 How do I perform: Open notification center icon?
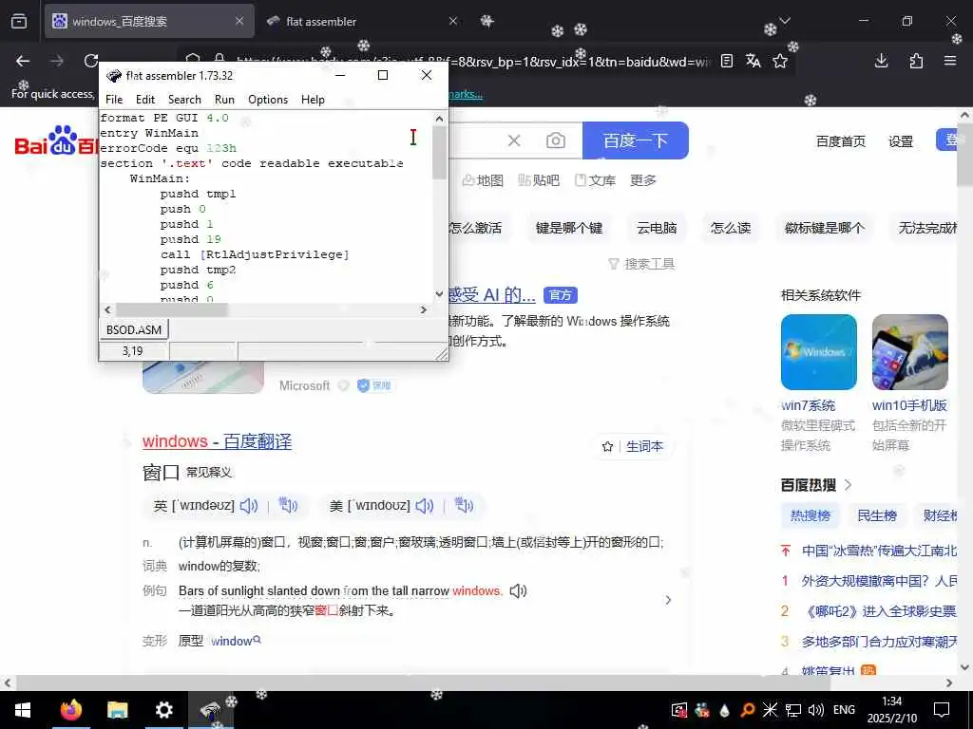click(x=942, y=710)
